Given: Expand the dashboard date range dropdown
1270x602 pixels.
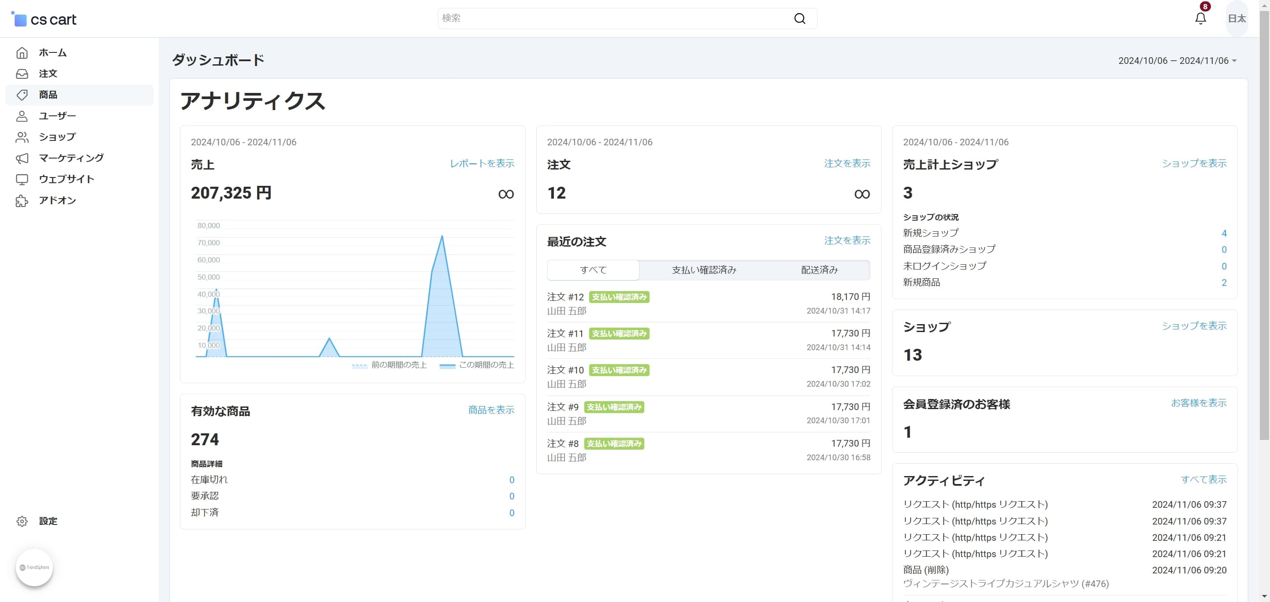Looking at the screenshot, I should coord(1177,60).
